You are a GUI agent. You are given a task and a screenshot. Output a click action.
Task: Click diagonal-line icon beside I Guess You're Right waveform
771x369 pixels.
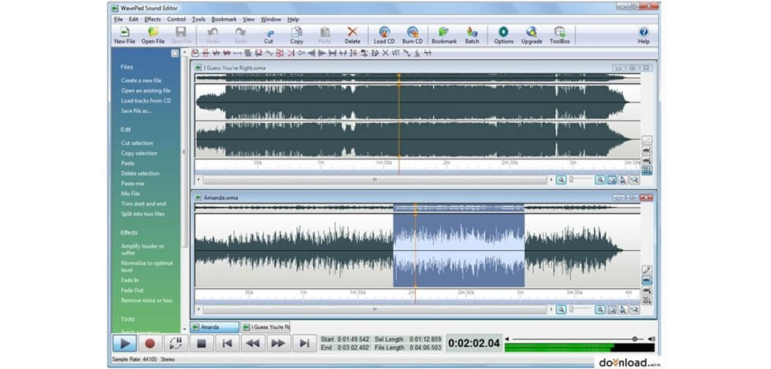click(x=647, y=140)
